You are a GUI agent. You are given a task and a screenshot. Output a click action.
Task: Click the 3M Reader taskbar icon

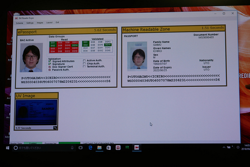click(137, 147)
